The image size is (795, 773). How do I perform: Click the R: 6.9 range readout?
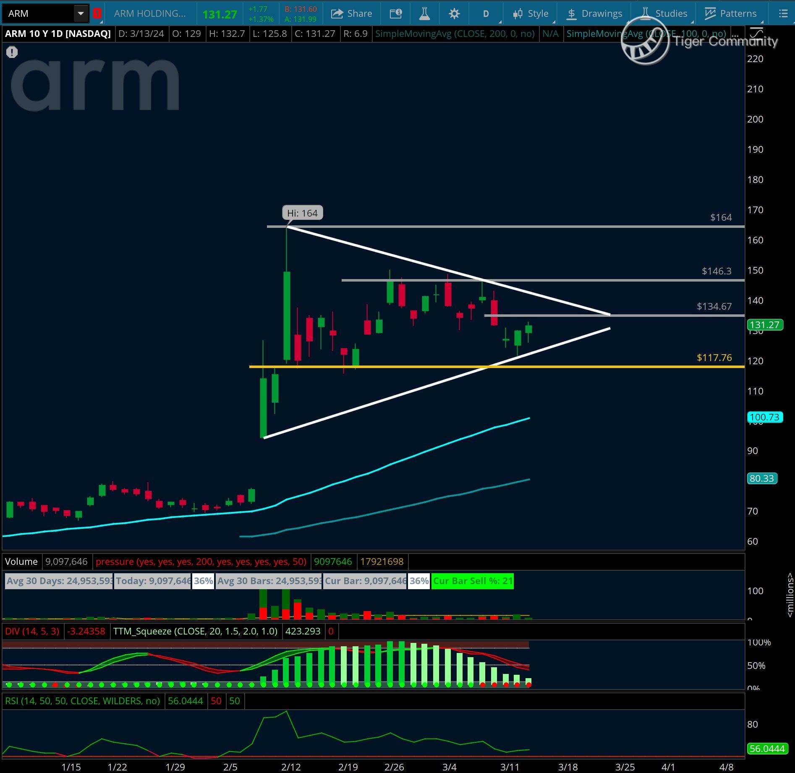pyautogui.click(x=356, y=34)
